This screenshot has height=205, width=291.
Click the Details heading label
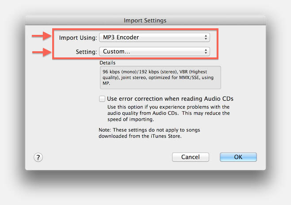107,63
